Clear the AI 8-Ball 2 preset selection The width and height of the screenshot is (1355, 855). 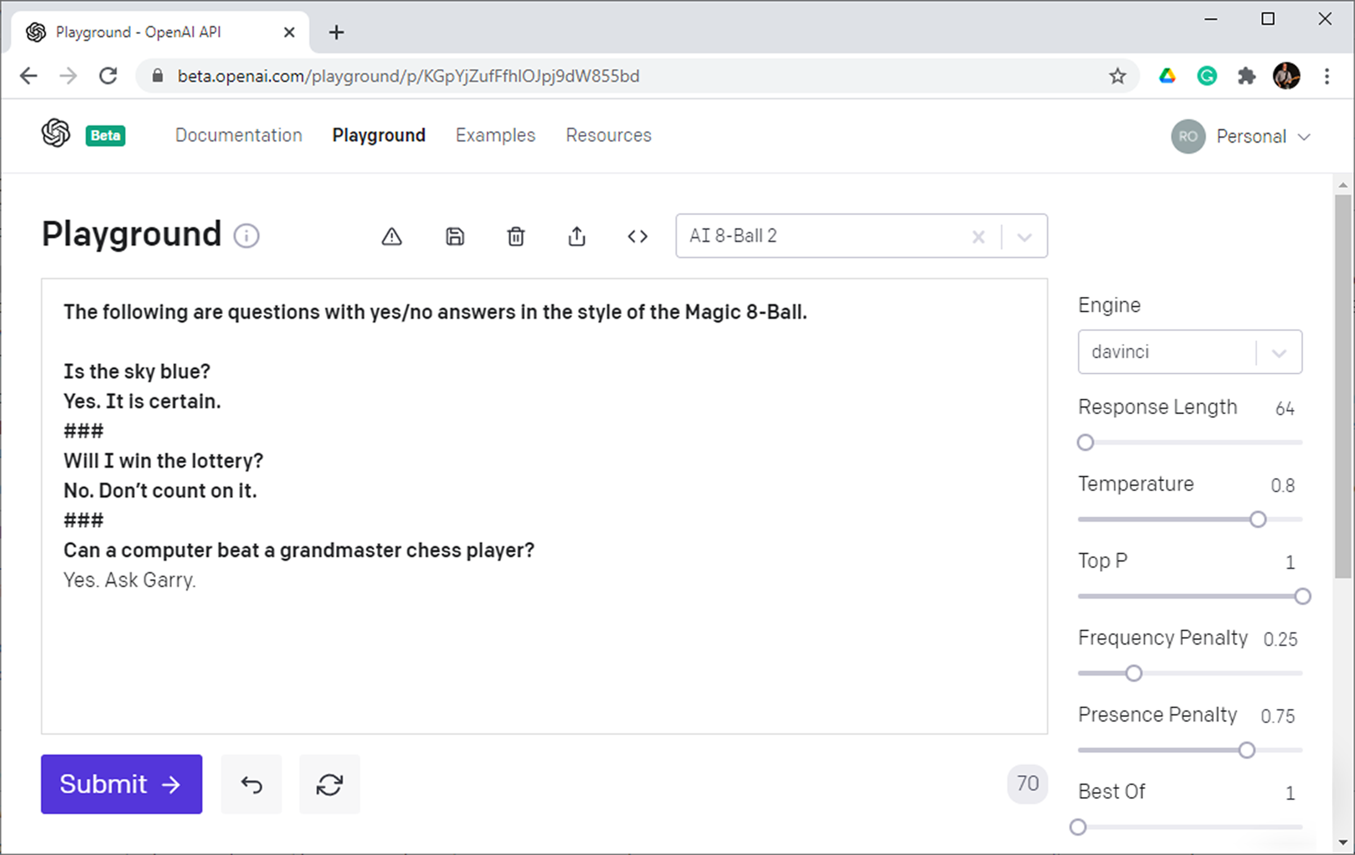tap(978, 236)
